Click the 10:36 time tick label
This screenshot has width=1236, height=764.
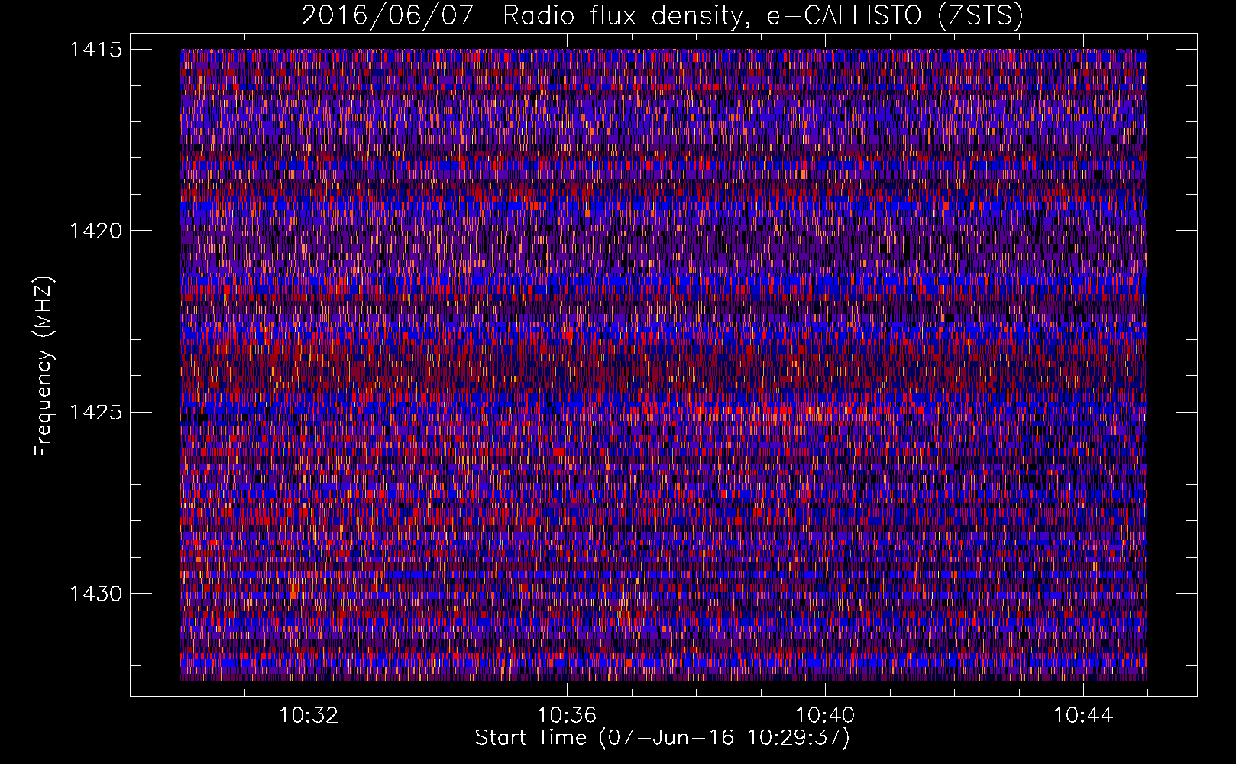click(567, 716)
